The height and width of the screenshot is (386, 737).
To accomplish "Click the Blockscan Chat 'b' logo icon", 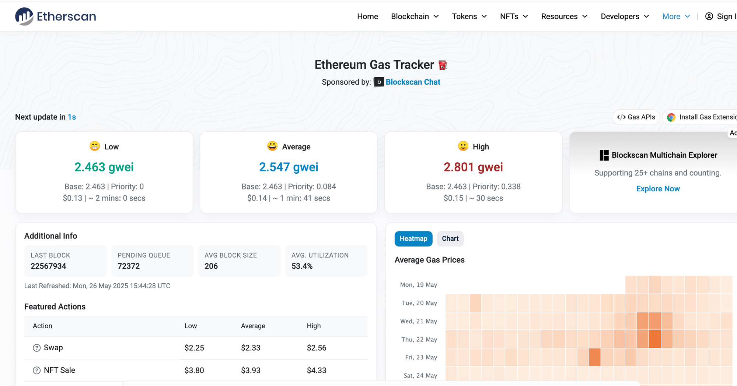I will 379,82.
